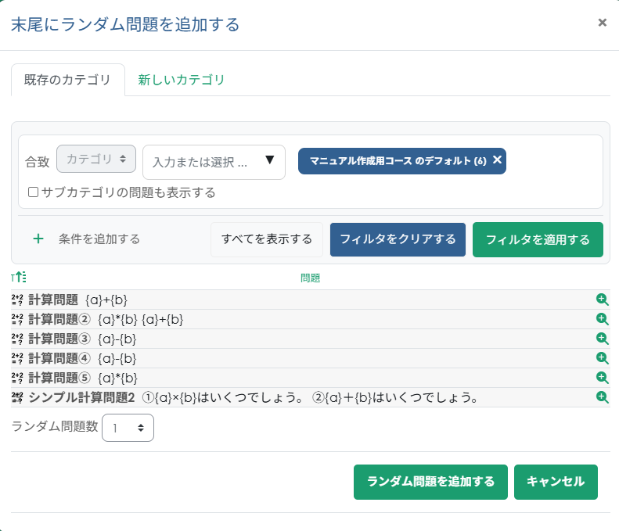
Task: Click the plus icon to add condition
Action: pyautogui.click(x=38, y=239)
